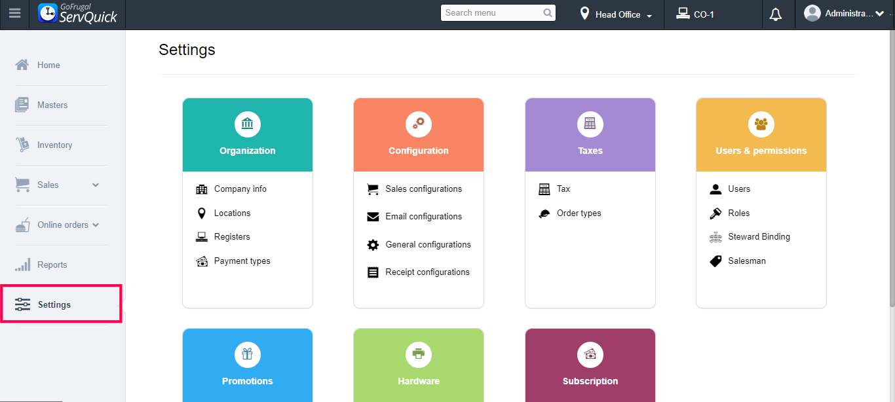The image size is (895, 402).
Task: Click the Steward Binding text
Action: click(x=759, y=236)
